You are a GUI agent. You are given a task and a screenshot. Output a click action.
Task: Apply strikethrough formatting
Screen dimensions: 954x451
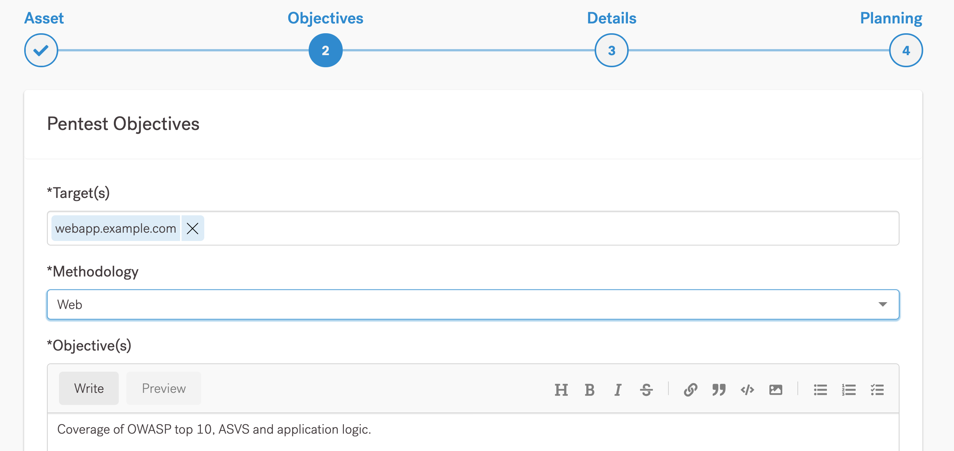click(x=646, y=389)
